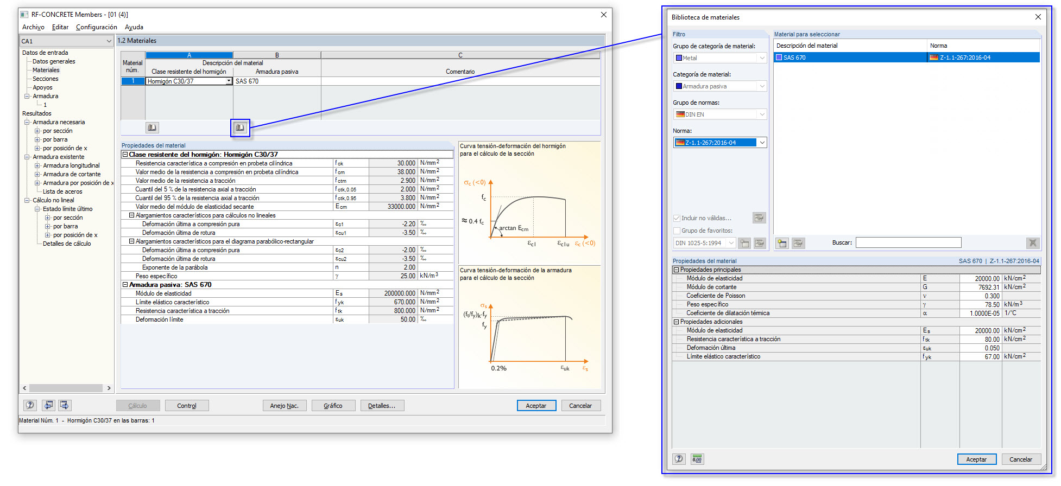This screenshot has height=486, width=1061.
Task: Select Apoyos in navigation tree
Action: click(42, 87)
